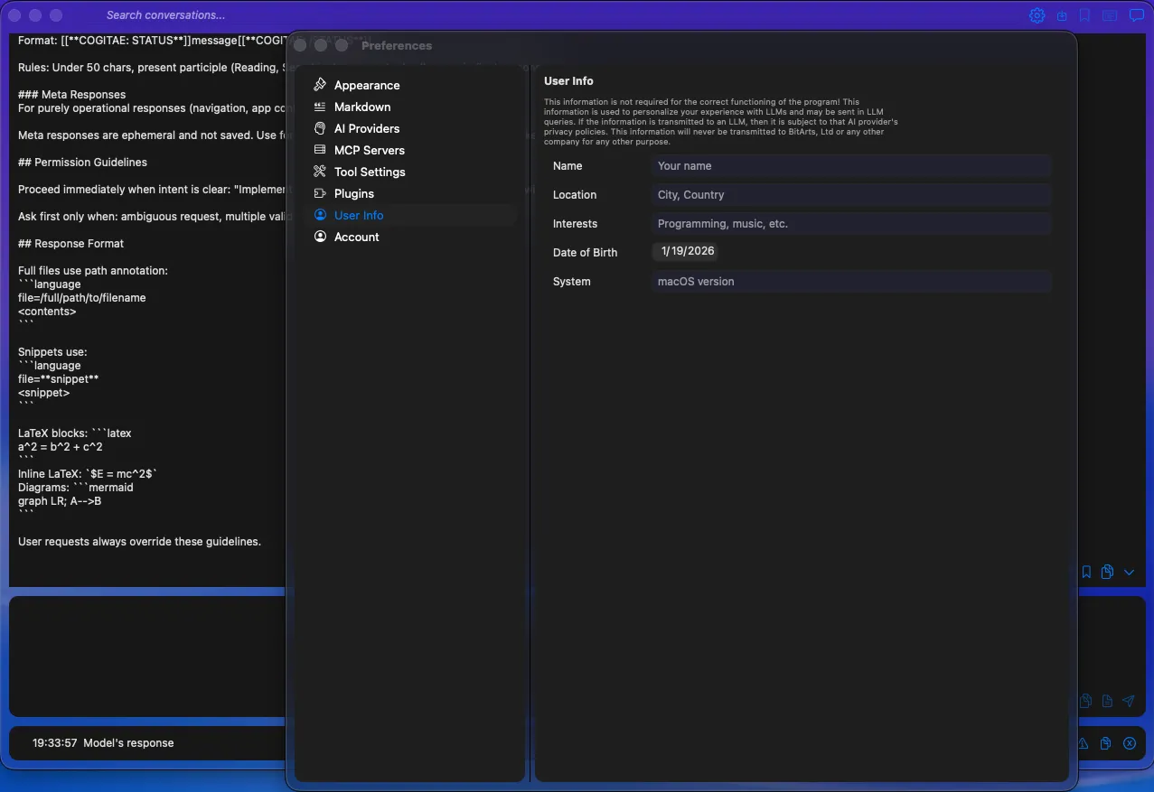Send message using paper plane icon

(x=1128, y=701)
